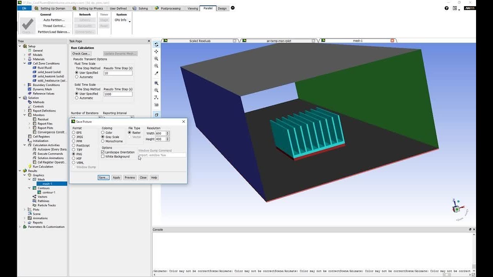
Task: Select Automatic for Fluid Time Scale
Action: 77,77
